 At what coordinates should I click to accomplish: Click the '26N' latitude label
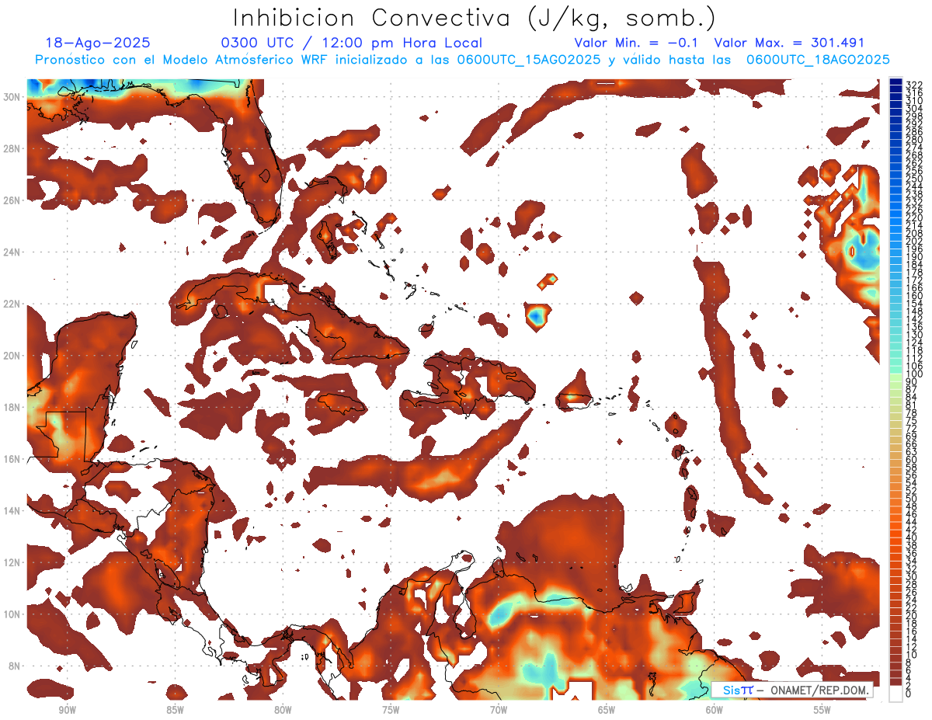click(12, 200)
